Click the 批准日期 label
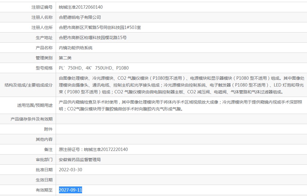Screen dimensions: 307x196 click(44, 170)
